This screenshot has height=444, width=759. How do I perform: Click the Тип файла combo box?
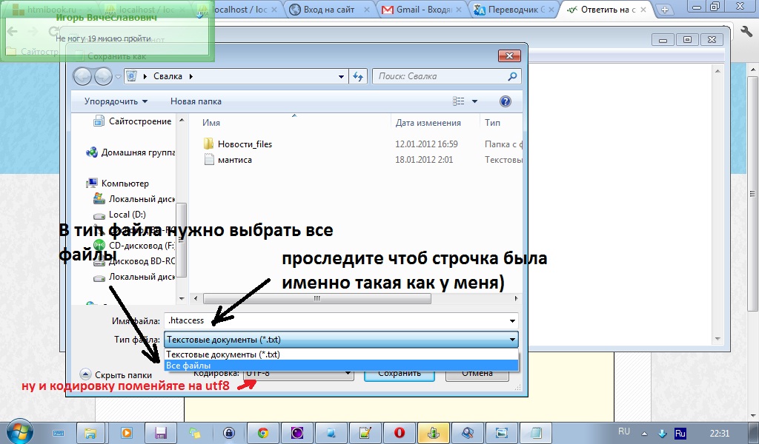[x=341, y=340]
